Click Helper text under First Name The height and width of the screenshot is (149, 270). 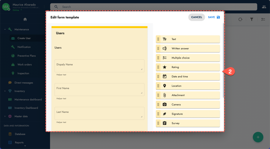[61, 98]
